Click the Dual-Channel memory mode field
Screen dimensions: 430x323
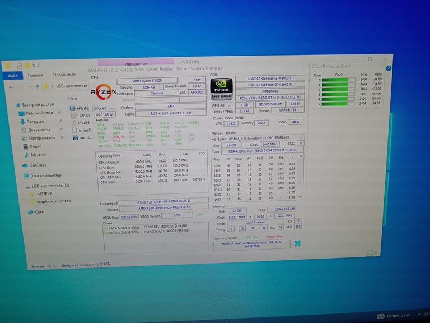click(x=255, y=222)
